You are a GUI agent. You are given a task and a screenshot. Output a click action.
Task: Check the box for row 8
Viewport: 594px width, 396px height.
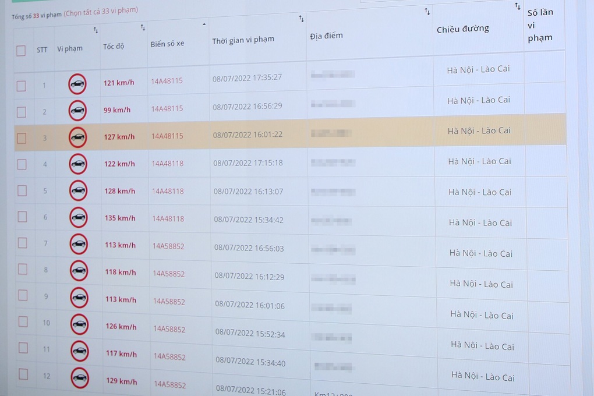(x=23, y=270)
